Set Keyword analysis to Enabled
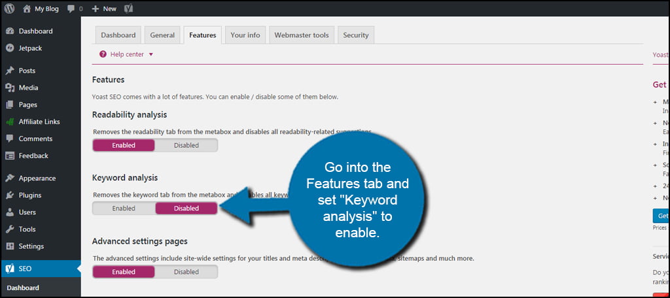 tap(124, 208)
